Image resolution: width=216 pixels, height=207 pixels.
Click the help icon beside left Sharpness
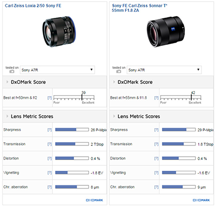(x=50, y=130)
